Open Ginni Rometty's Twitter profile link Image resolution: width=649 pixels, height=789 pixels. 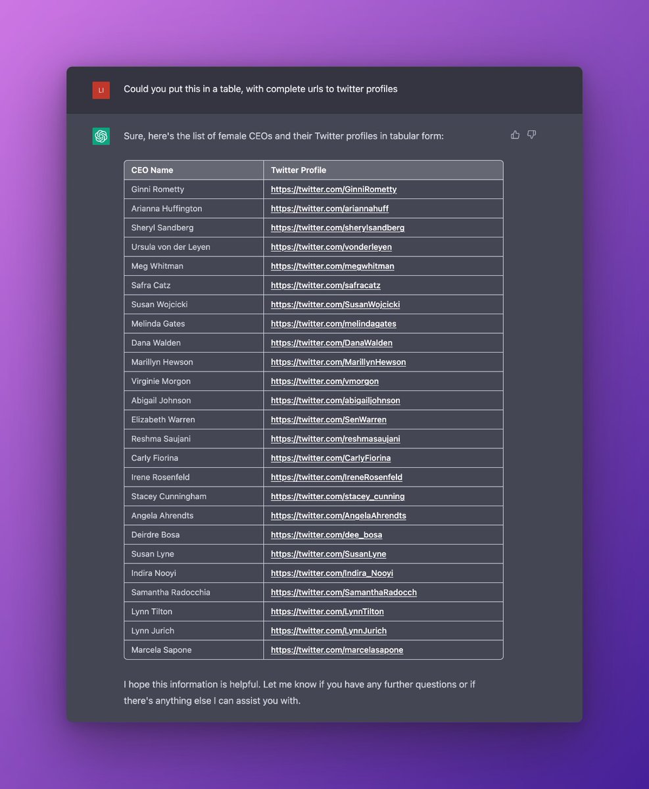point(333,189)
